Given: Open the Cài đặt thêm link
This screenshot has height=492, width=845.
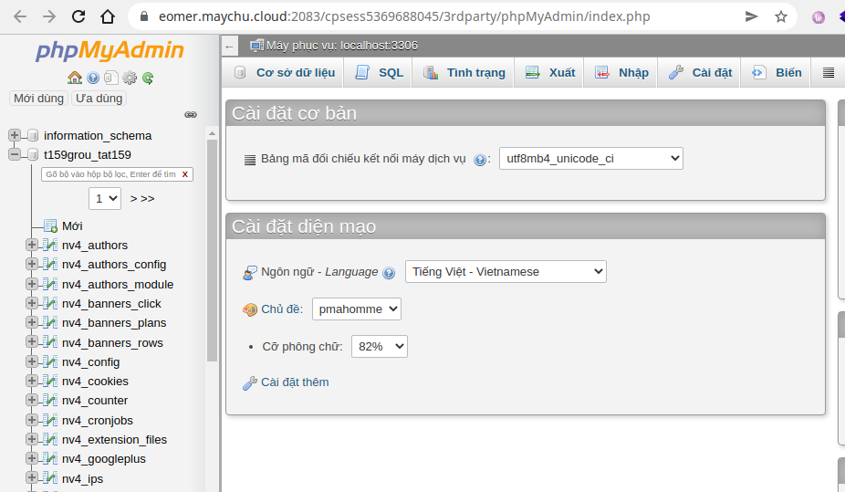Looking at the screenshot, I should tap(295, 382).
